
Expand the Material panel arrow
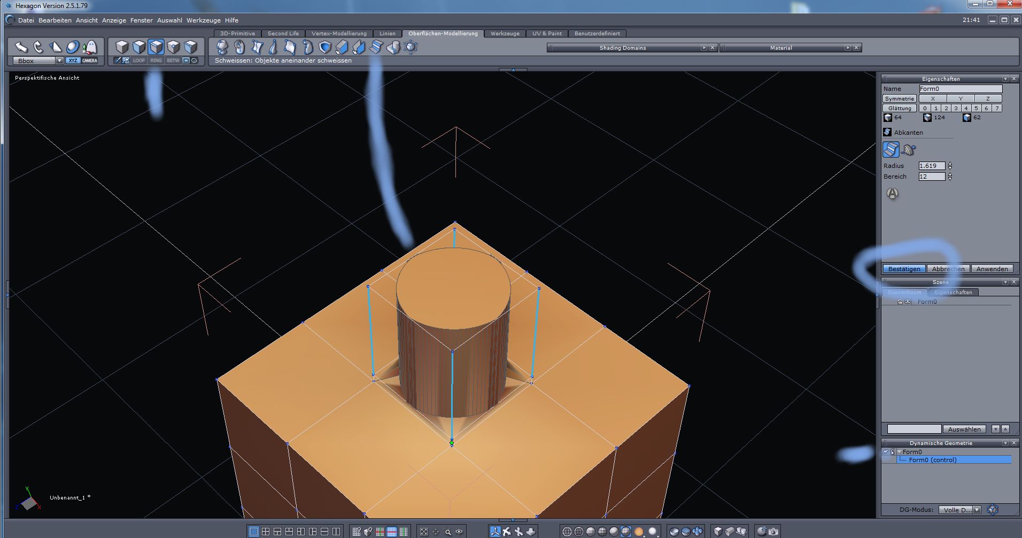coord(848,48)
